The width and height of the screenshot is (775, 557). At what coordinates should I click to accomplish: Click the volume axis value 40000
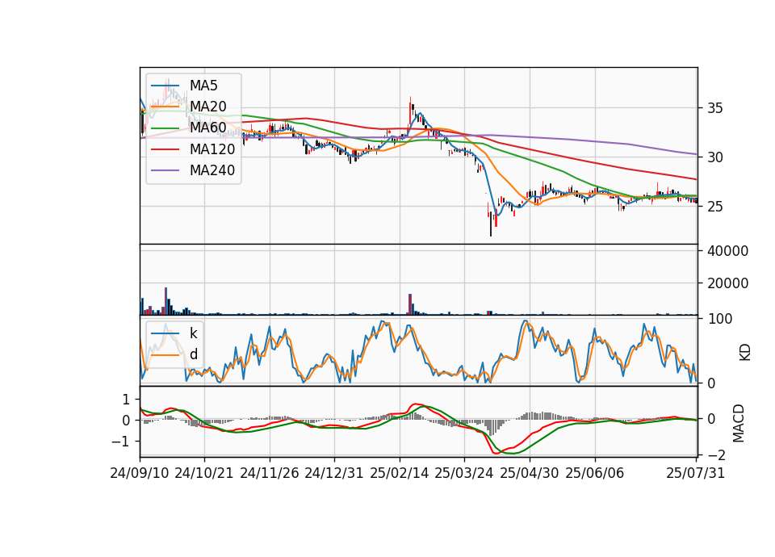click(727, 251)
